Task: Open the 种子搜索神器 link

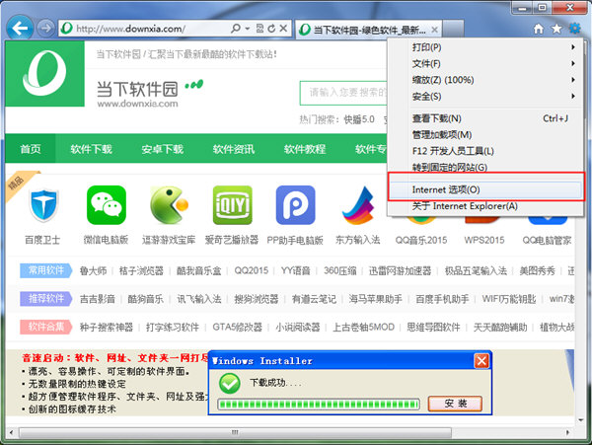Action: [107, 327]
